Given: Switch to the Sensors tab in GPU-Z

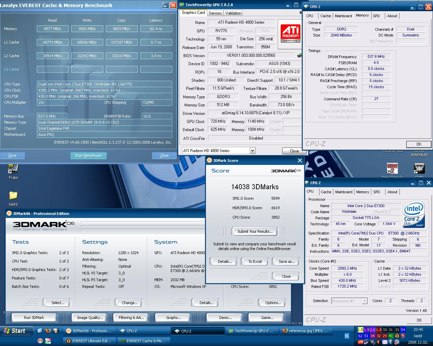Looking at the screenshot, I should click(x=215, y=13).
